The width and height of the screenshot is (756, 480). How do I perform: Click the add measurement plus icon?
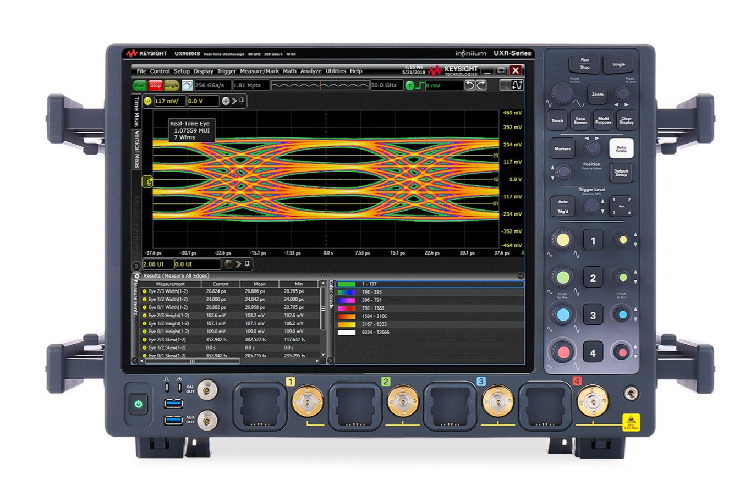(226, 101)
